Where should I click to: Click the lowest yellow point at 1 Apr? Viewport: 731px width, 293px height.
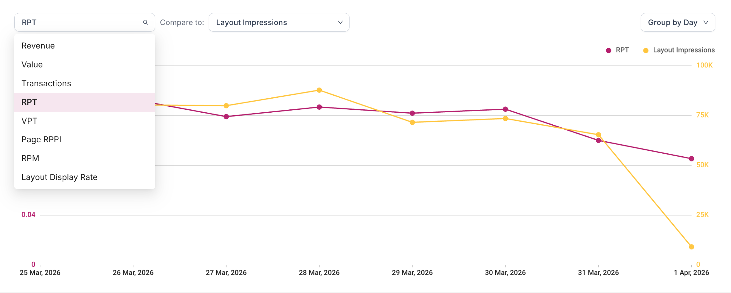click(691, 247)
